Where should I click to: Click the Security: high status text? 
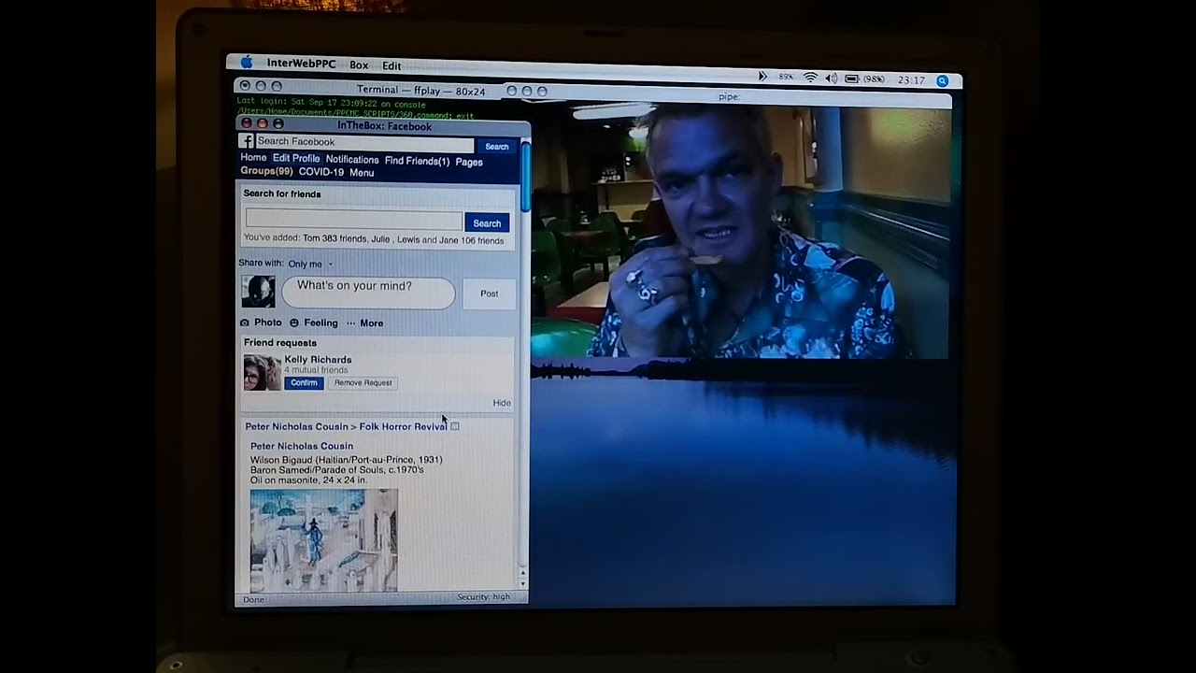(x=483, y=596)
